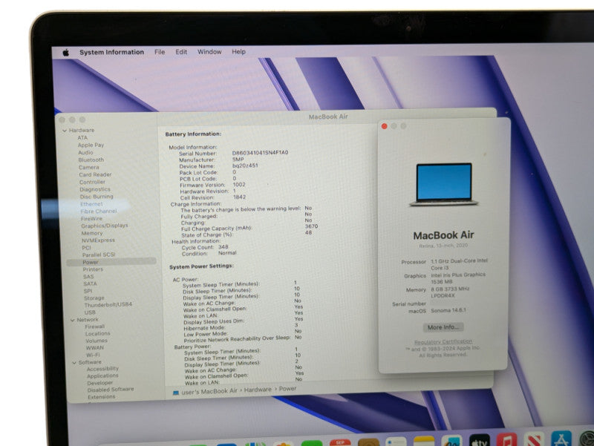Click the Device Name value bq20z451
This screenshot has width=594, height=446.
245,165
